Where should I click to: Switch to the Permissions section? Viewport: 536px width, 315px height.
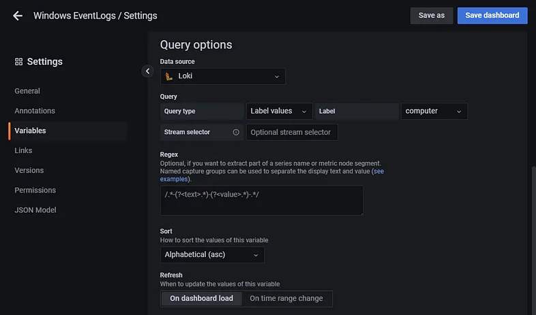[35, 190]
